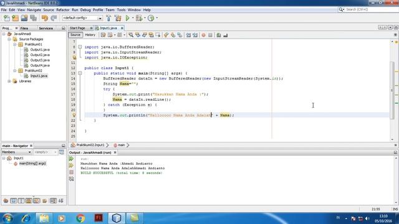Select Input1.java in project tree
The image size is (399, 224).
(x=39, y=76)
